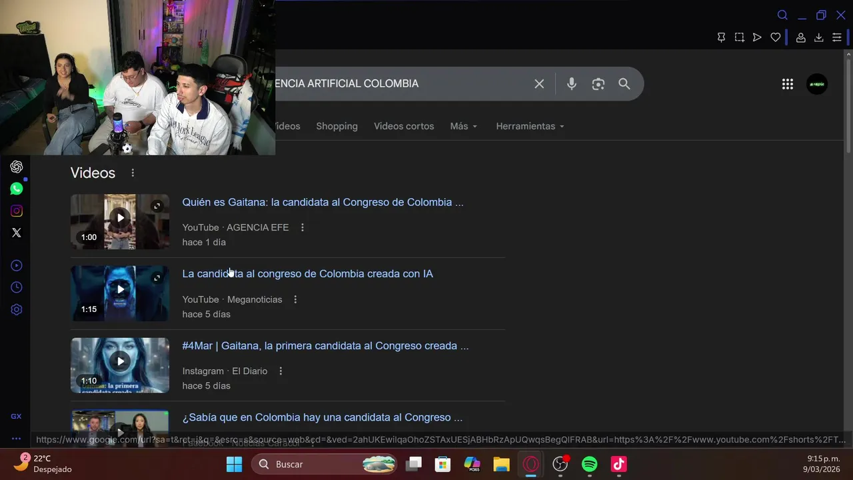Image resolution: width=853 pixels, height=480 pixels.
Task: Open 'Quién es Gaitana' video link
Action: click(323, 202)
